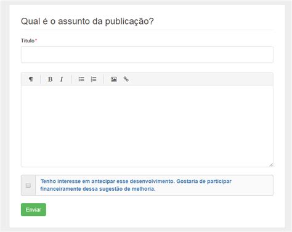Click the editor resize handle corner
292x232 pixels.
pyautogui.click(x=271, y=165)
